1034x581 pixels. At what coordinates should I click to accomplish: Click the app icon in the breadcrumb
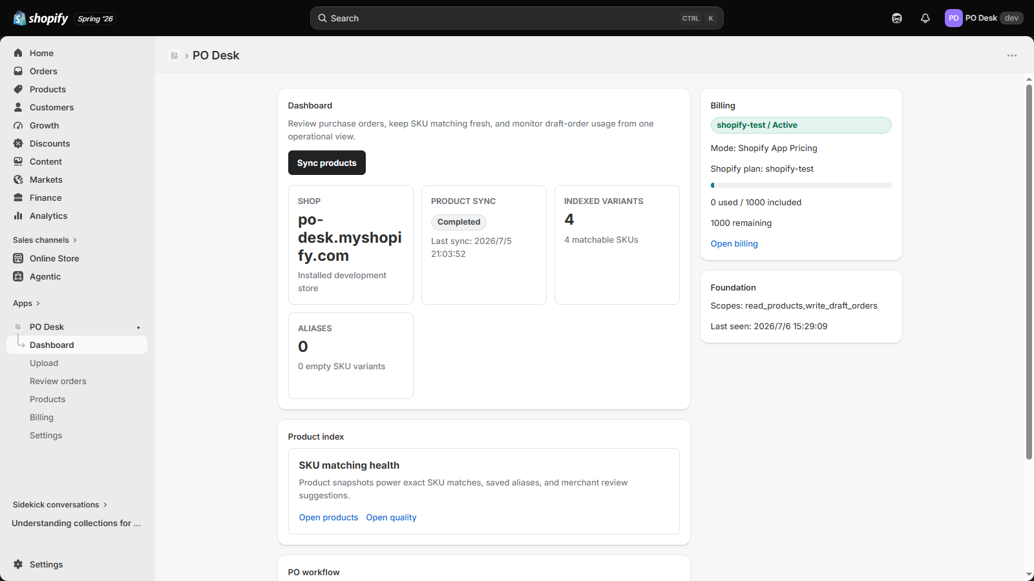(174, 56)
